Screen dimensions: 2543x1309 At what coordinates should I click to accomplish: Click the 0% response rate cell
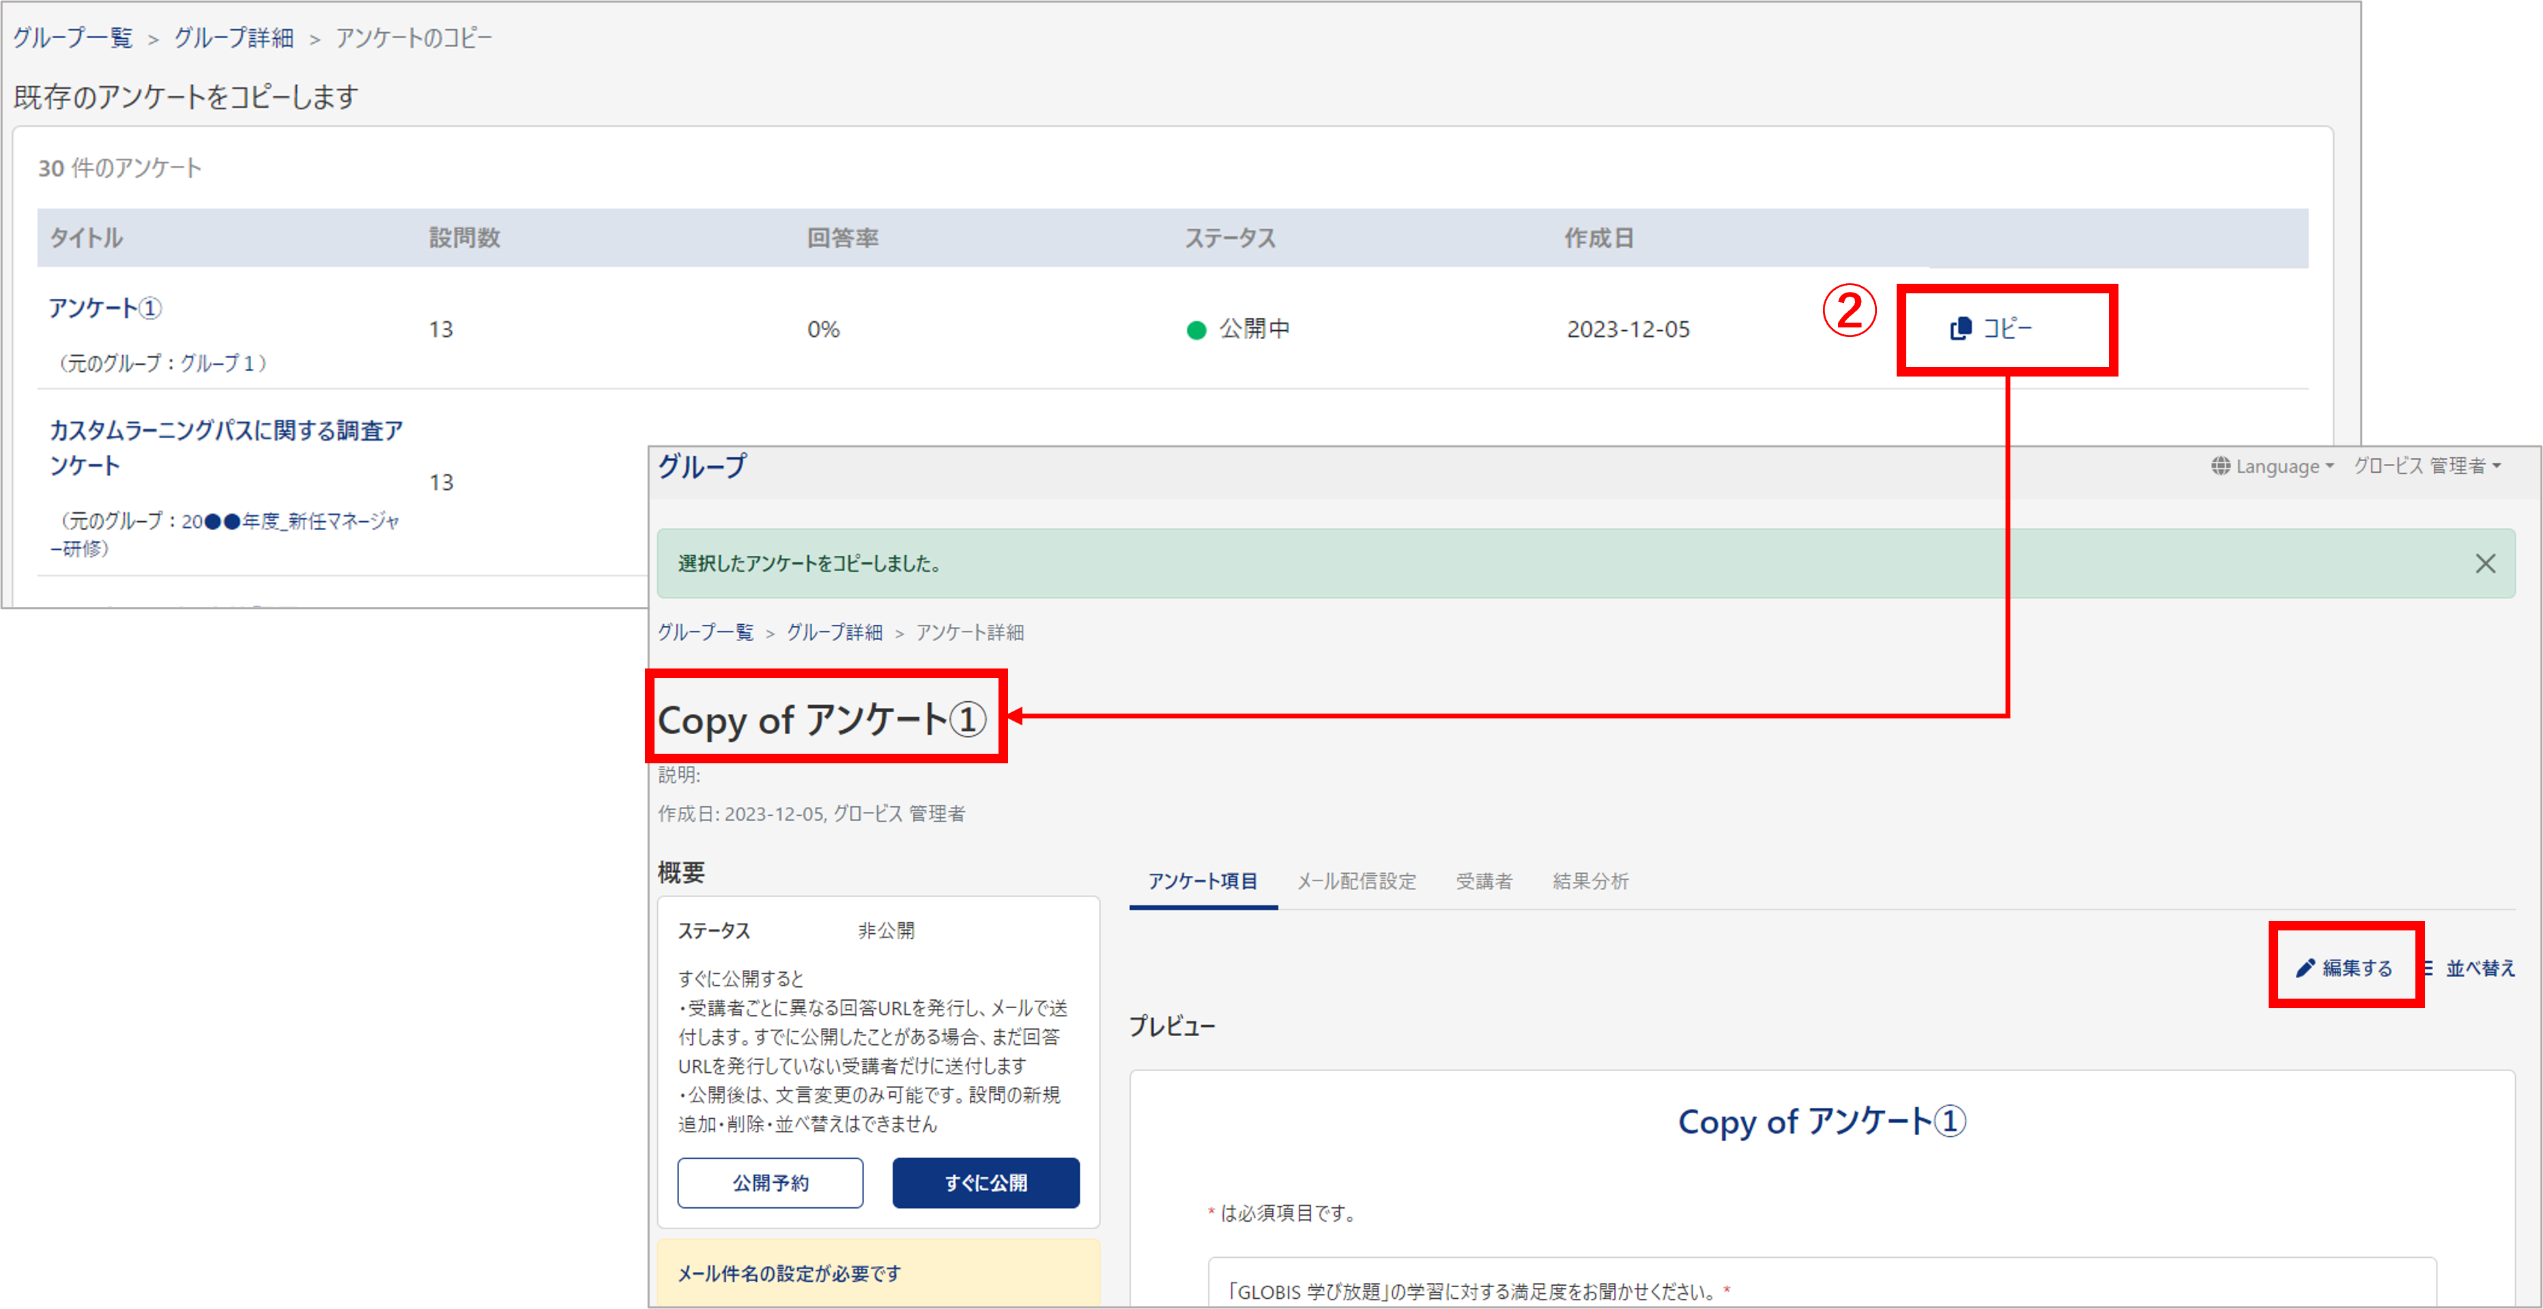[823, 329]
